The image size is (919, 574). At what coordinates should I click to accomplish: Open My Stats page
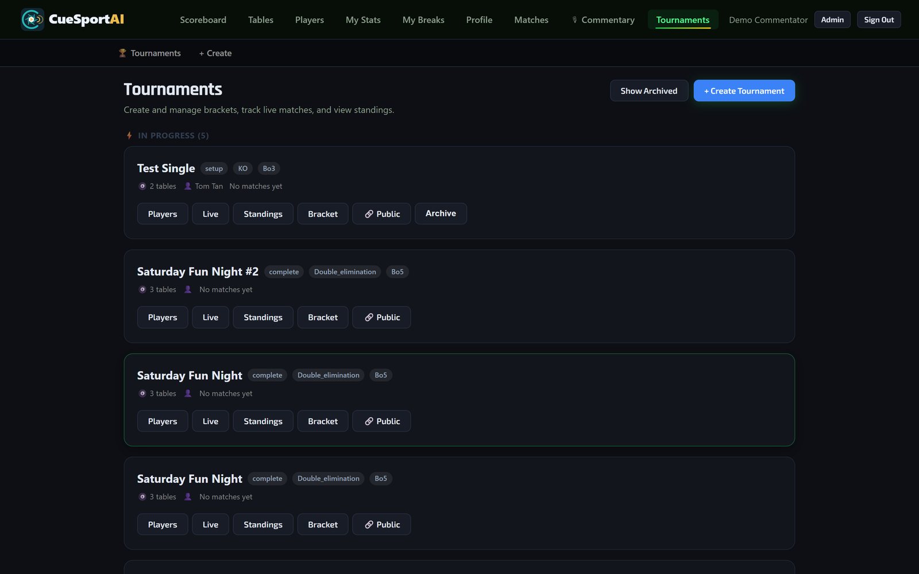tap(363, 20)
